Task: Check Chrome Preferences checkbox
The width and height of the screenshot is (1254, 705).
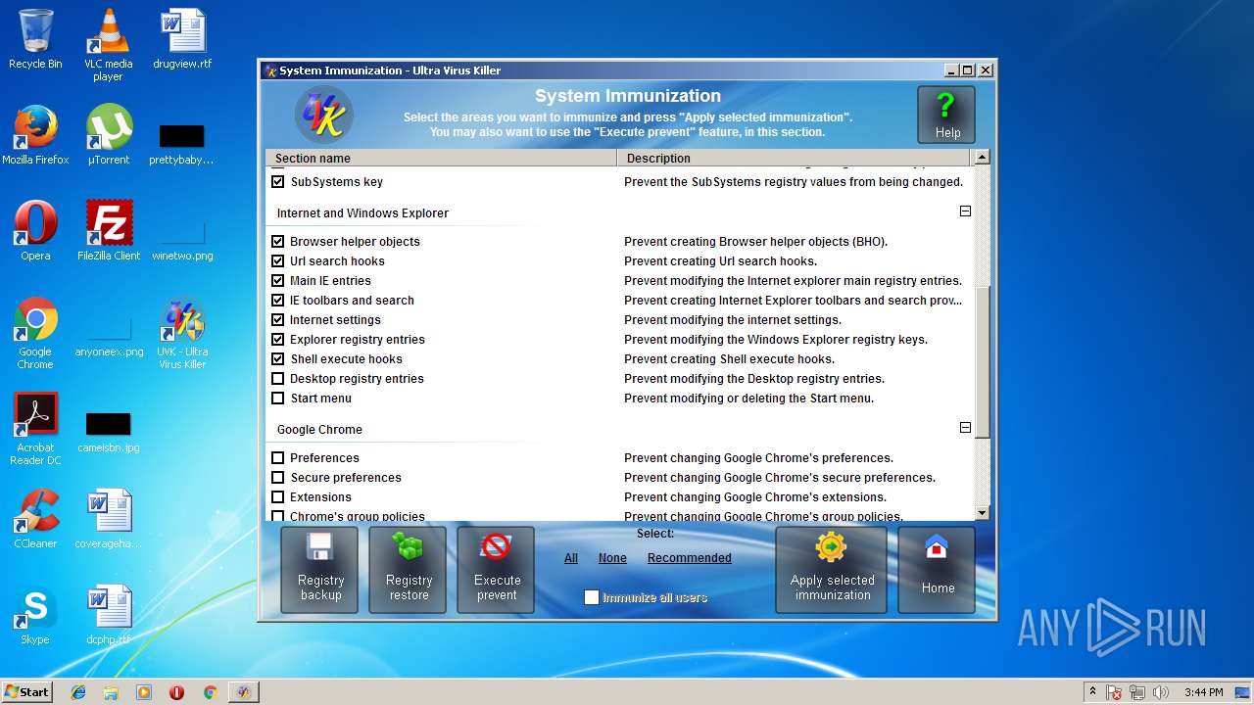Action: 278,458
